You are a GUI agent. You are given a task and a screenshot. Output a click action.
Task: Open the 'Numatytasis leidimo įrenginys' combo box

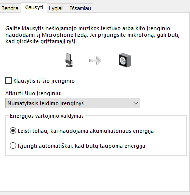point(73,103)
